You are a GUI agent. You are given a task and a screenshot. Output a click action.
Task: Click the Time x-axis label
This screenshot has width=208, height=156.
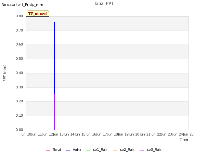click(x=184, y=139)
